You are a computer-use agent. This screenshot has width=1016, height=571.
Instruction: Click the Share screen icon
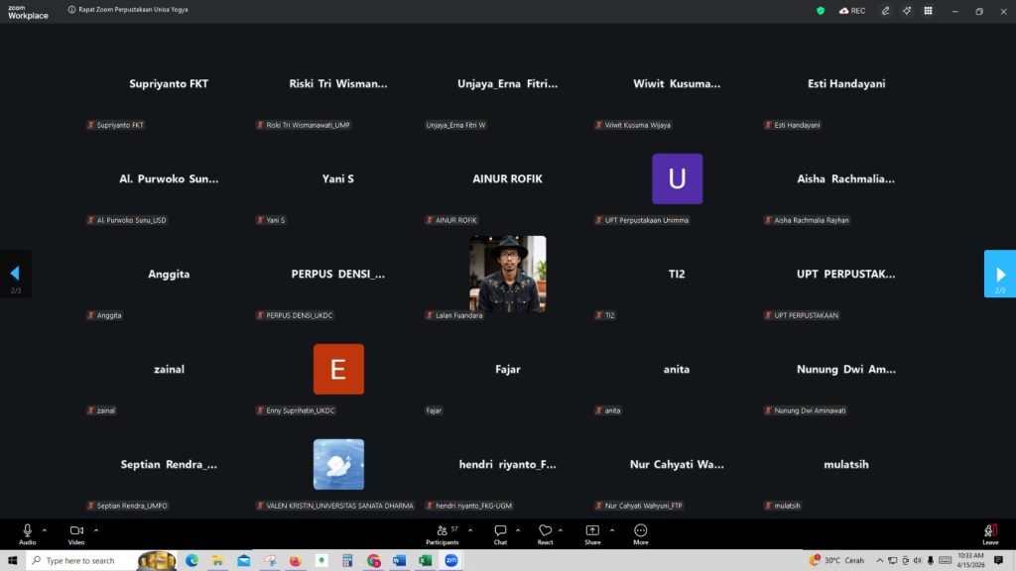[592, 531]
